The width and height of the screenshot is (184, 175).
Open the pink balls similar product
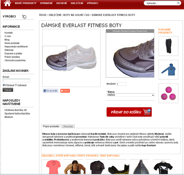pos(168,93)
